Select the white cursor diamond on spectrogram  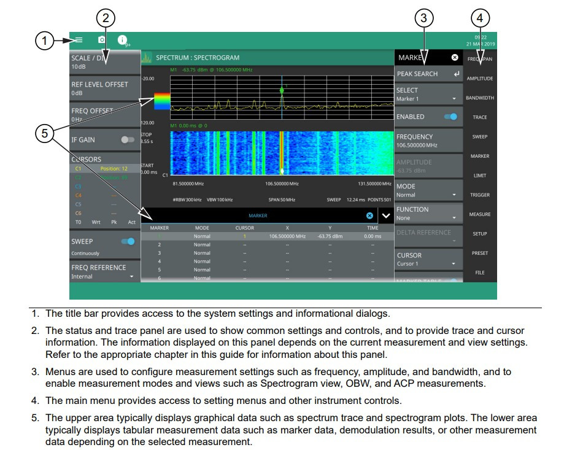(x=282, y=171)
